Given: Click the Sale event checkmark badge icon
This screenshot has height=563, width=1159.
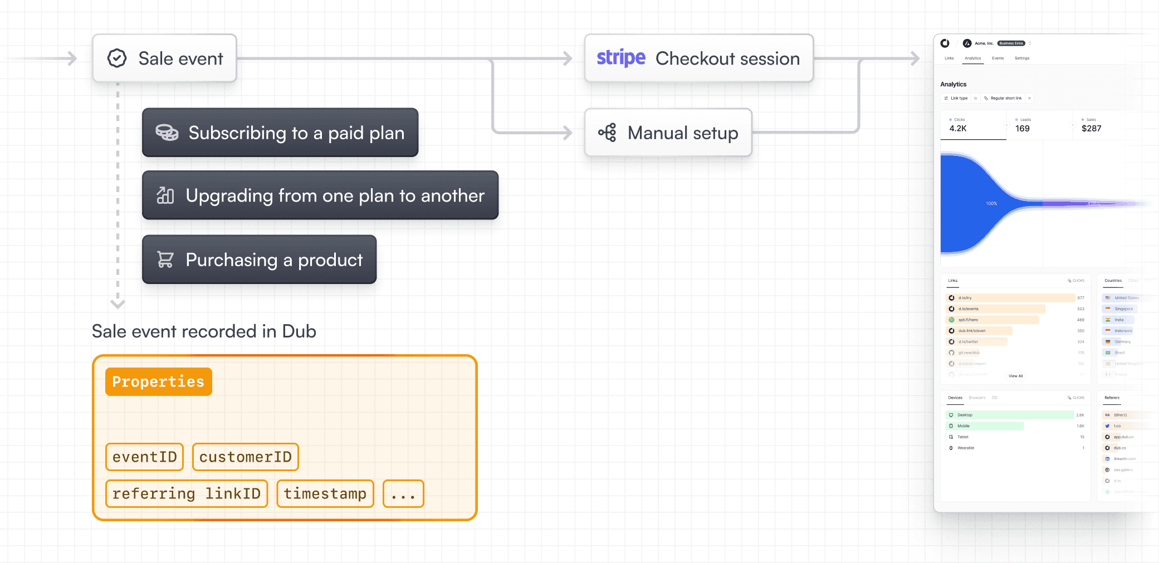Looking at the screenshot, I should [117, 58].
